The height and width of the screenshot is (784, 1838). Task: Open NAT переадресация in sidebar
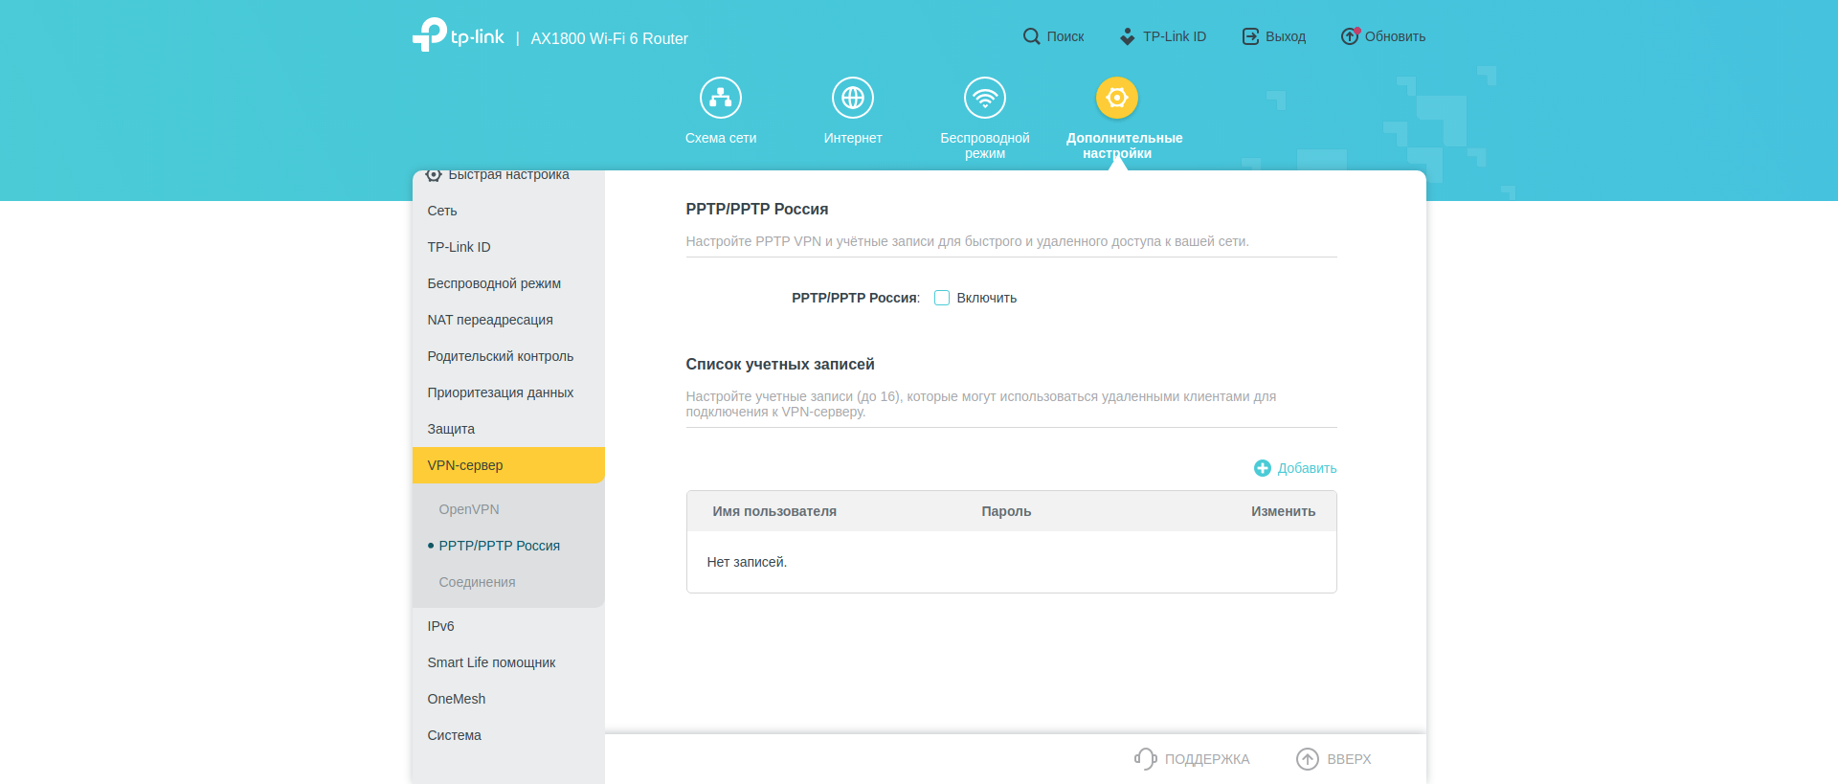489,320
